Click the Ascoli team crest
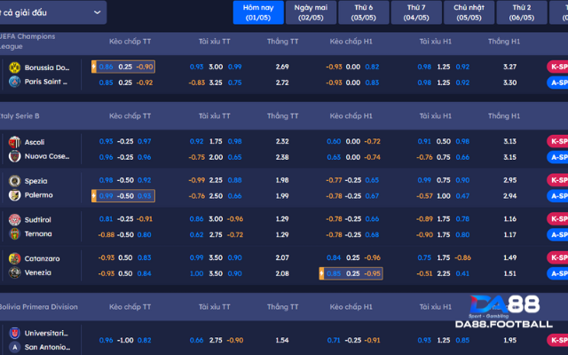The image size is (568, 355). coord(14,142)
